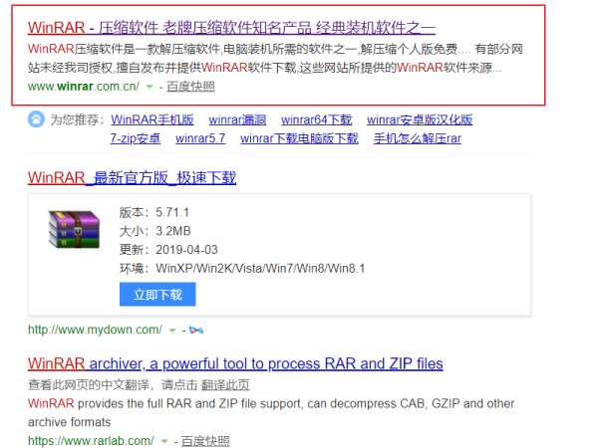Open WinRAR archiver powerful tool result title
Screen dimensions: 598x448
click(x=235, y=363)
